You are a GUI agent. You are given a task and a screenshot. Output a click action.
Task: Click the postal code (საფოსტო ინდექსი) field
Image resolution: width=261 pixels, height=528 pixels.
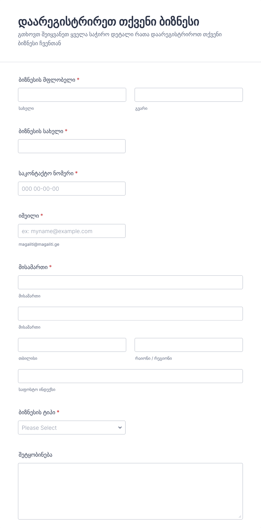(x=130, y=376)
